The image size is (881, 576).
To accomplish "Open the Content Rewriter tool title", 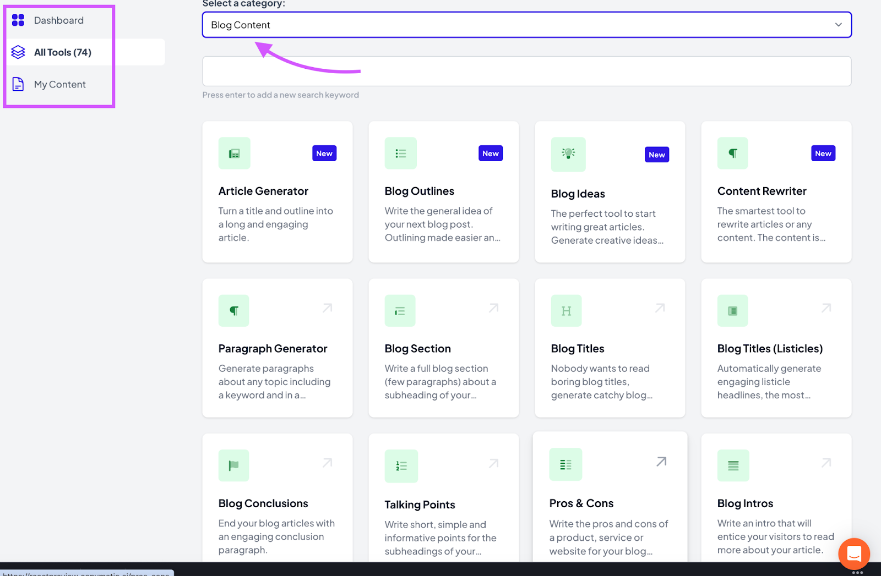I will coord(762,191).
